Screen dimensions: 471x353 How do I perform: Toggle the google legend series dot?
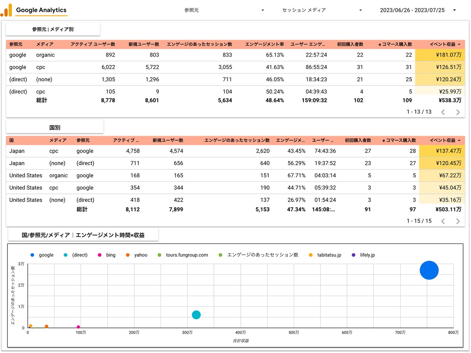pos(32,255)
